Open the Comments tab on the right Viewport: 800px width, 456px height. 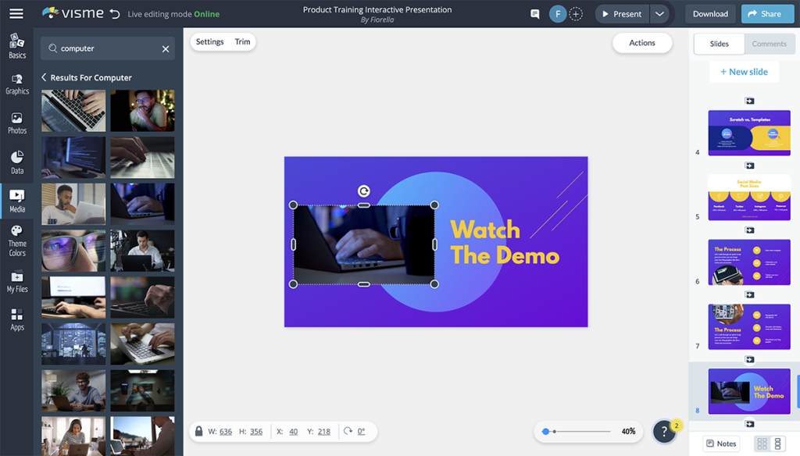(770, 43)
